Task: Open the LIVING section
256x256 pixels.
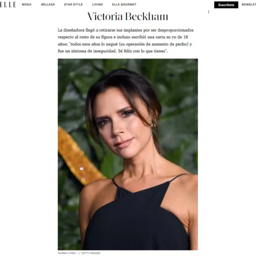Action: (x=97, y=4)
